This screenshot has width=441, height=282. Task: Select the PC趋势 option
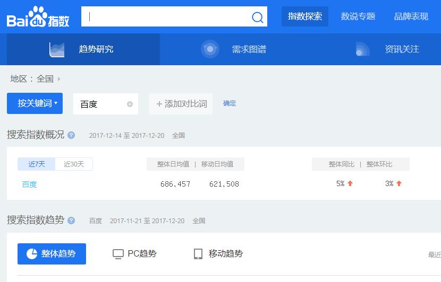[x=134, y=254]
